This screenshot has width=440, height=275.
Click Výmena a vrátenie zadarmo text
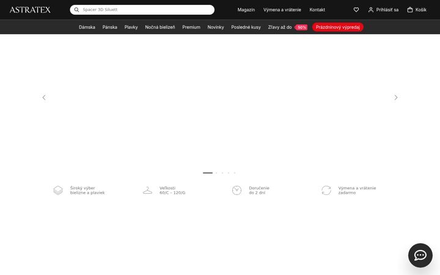click(x=357, y=190)
